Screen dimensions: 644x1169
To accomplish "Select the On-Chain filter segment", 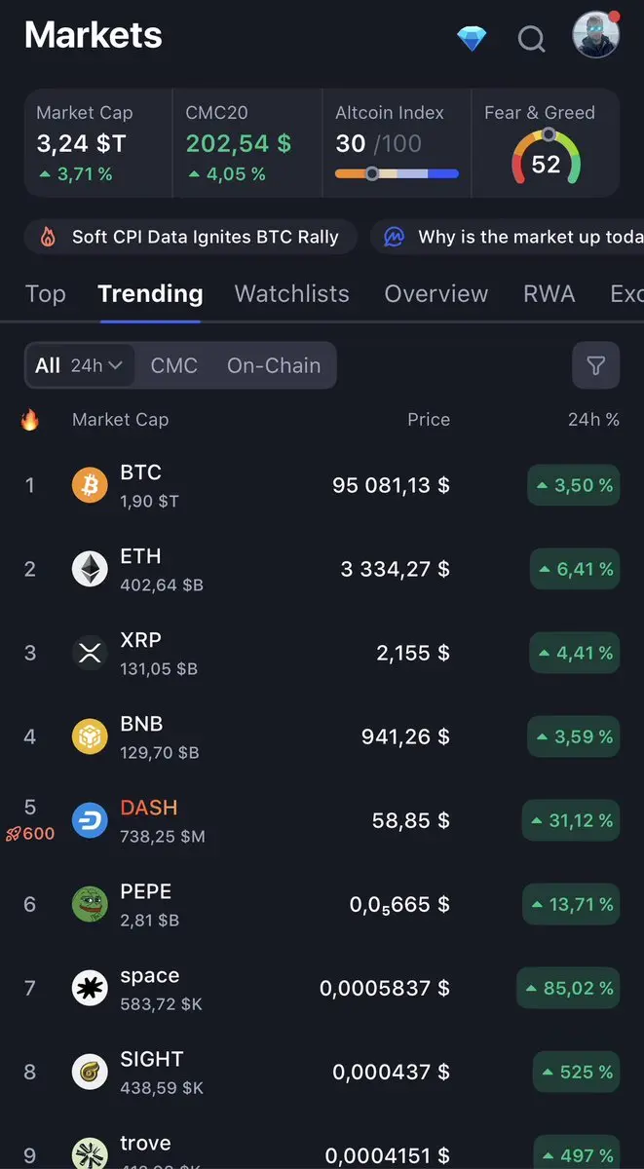I will [274, 365].
